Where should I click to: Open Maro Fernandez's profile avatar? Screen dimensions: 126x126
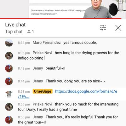point(9,43)
